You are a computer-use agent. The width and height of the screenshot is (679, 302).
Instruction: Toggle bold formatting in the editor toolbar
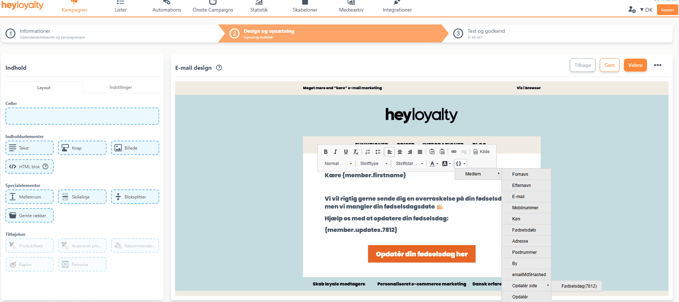pos(326,152)
